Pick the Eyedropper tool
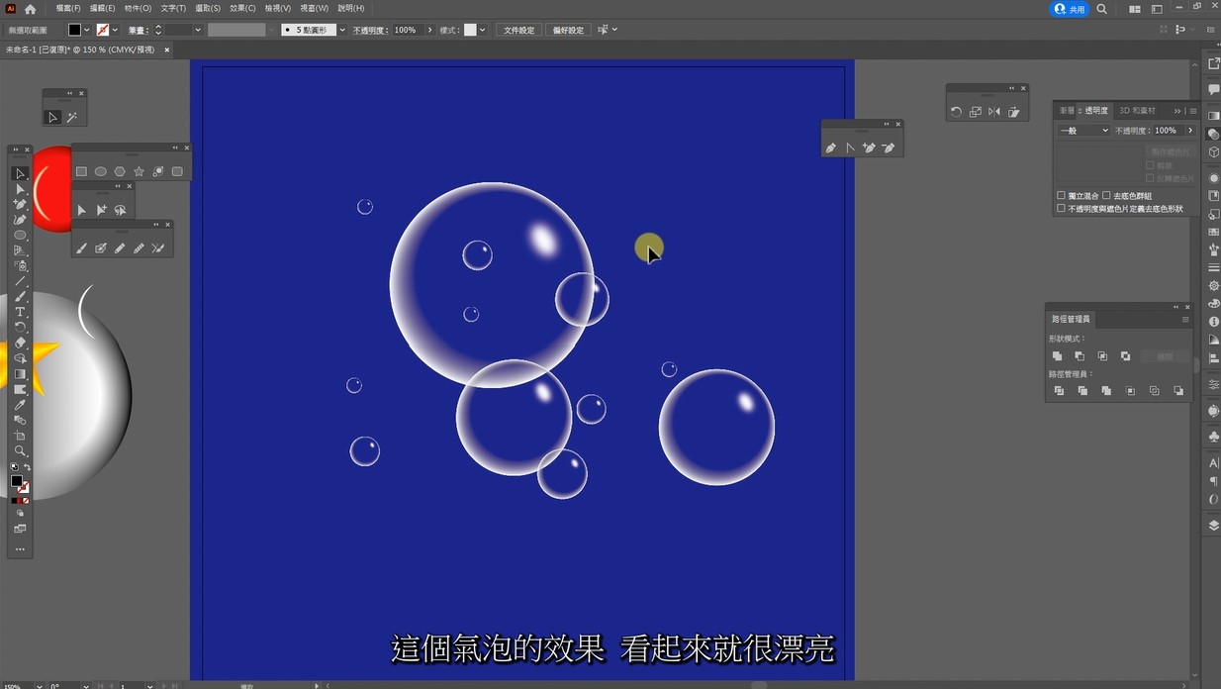1221x689 pixels. [x=20, y=405]
